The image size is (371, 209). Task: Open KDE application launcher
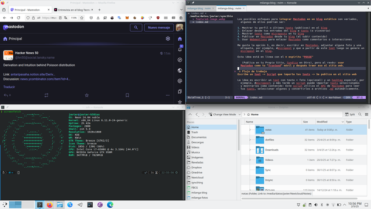pos(5,205)
